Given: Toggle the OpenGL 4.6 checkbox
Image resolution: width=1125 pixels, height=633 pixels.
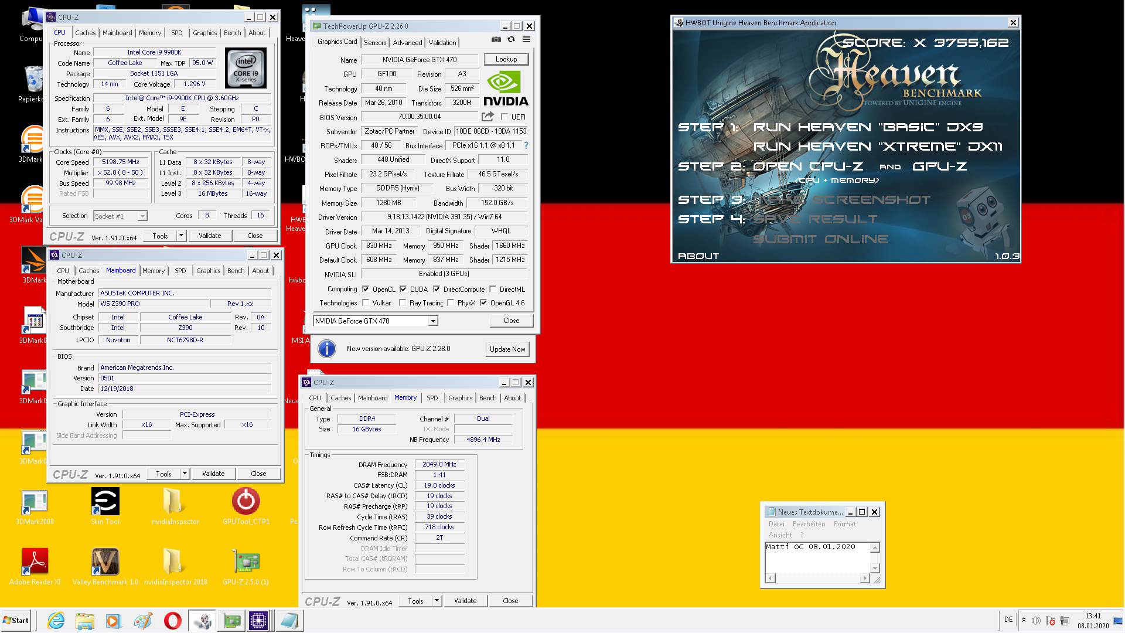Looking at the screenshot, I should click(x=483, y=302).
